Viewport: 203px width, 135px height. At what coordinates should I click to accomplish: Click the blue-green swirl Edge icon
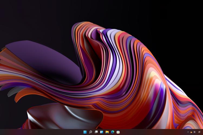click(113, 132)
